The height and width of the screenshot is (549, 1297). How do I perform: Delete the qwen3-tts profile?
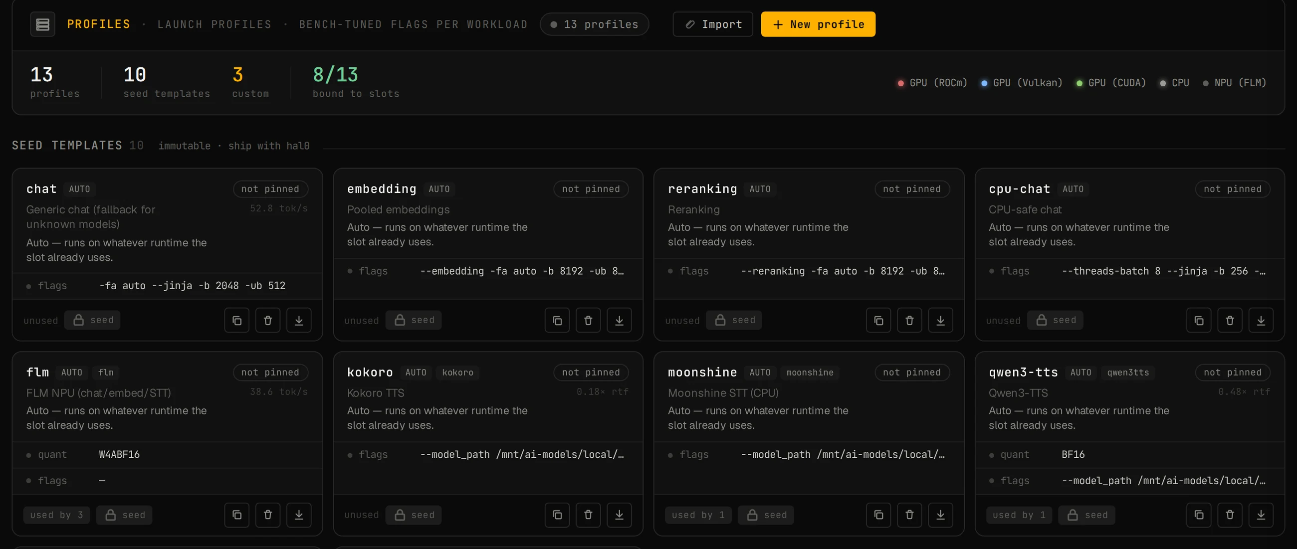[1230, 515]
